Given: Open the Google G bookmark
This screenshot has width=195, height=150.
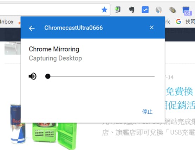Looking at the screenshot, I should click(x=178, y=22).
